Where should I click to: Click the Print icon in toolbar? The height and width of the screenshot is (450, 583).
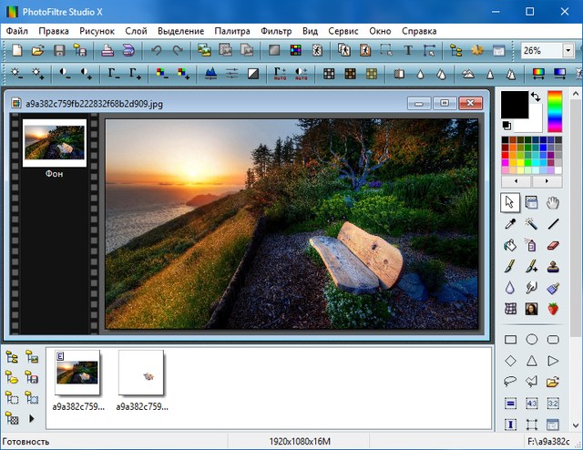coord(107,51)
